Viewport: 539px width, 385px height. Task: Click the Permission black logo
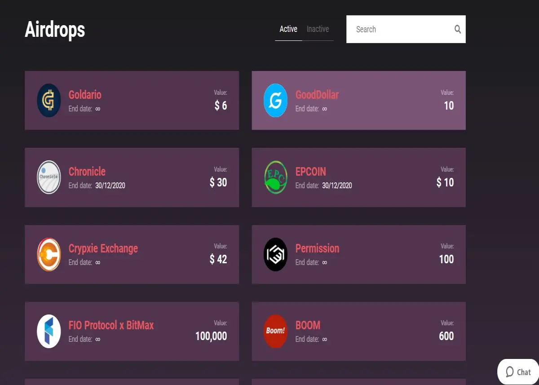click(275, 254)
